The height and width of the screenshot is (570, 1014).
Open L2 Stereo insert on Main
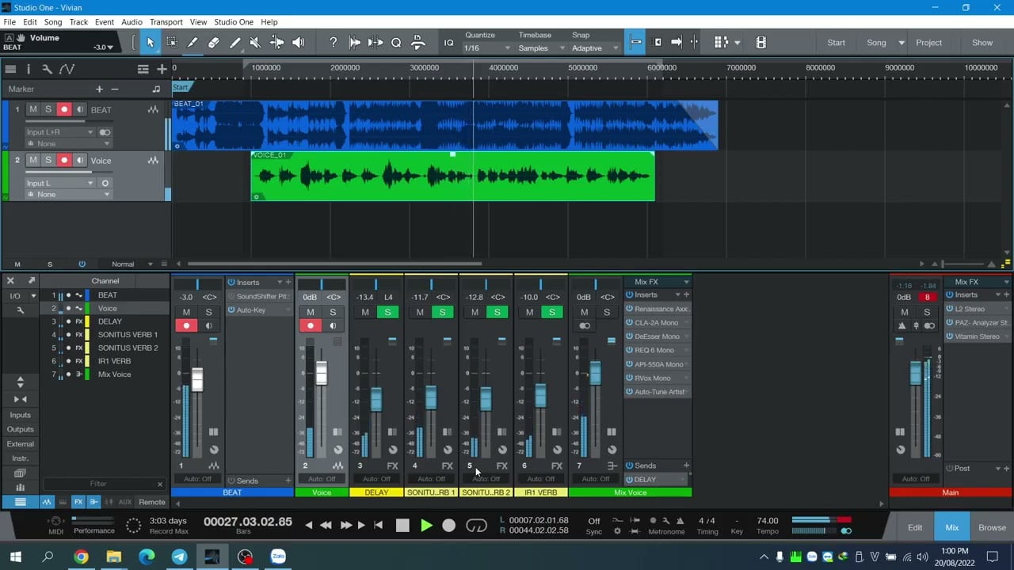tap(978, 309)
